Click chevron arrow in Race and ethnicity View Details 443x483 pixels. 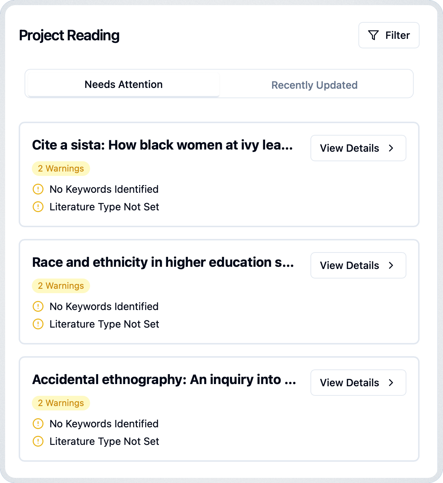click(391, 265)
